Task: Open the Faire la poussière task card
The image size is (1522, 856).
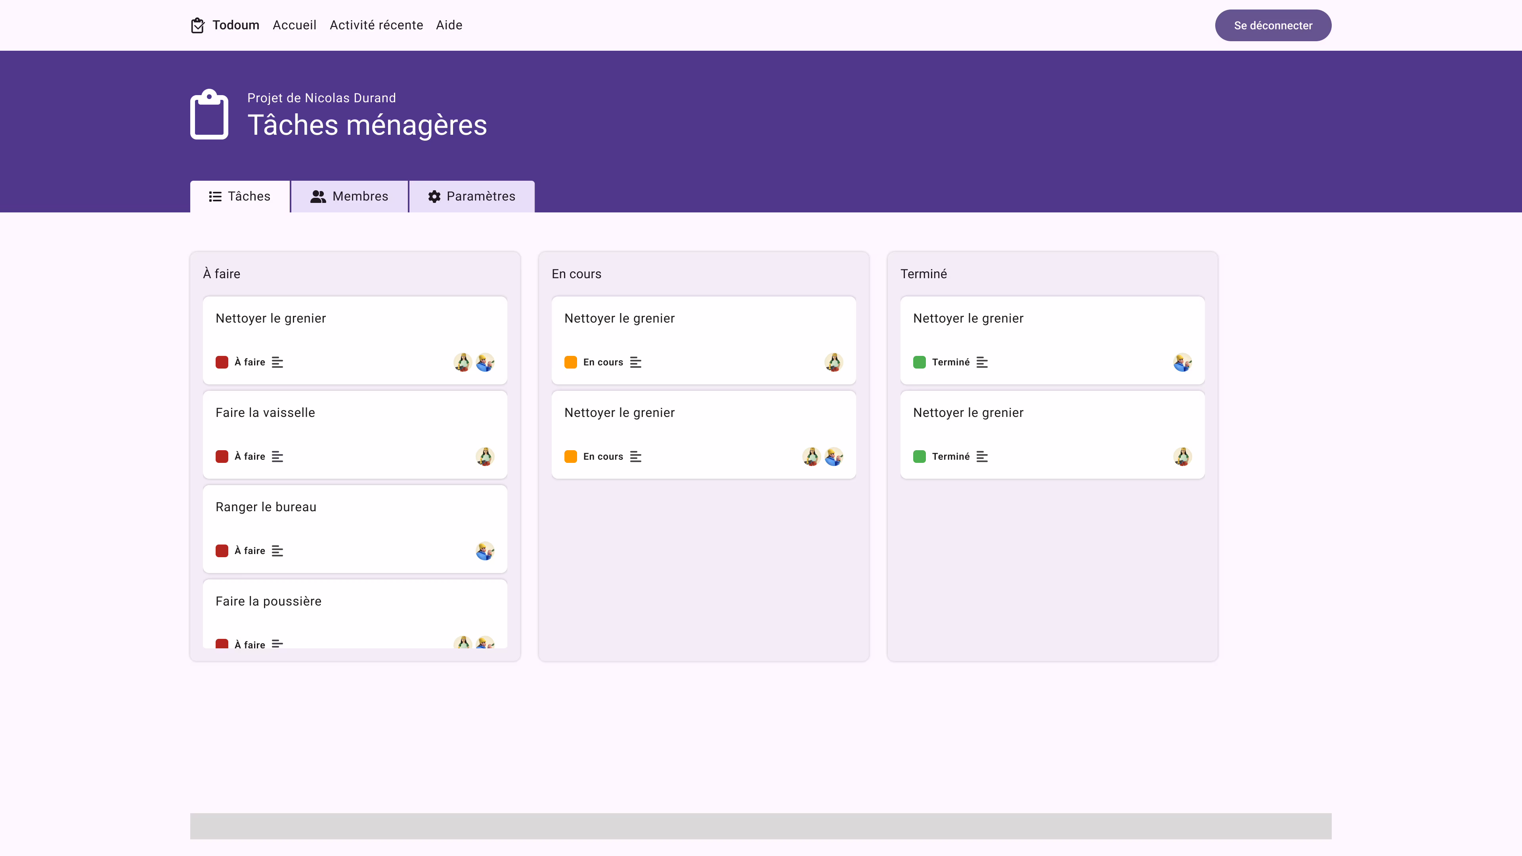Action: pos(355,614)
